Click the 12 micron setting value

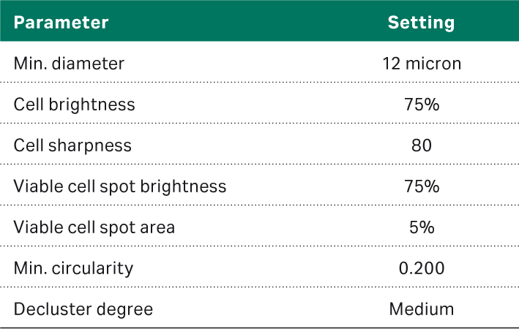(x=422, y=64)
